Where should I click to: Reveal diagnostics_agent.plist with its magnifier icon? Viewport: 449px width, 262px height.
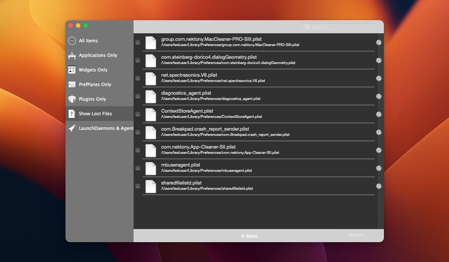click(x=379, y=96)
